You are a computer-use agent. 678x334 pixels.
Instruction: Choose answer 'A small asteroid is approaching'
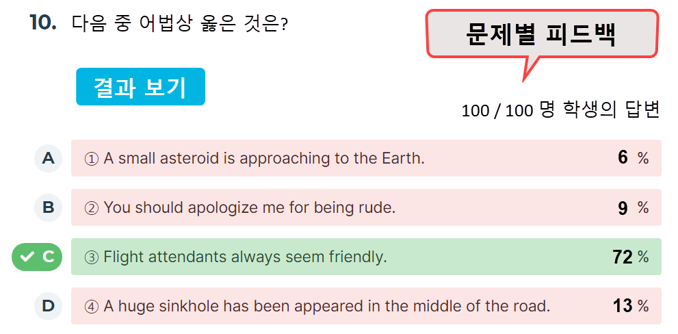point(366,158)
